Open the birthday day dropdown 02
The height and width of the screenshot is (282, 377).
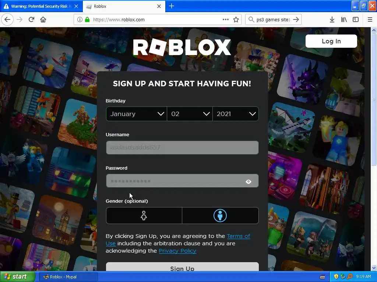click(190, 114)
